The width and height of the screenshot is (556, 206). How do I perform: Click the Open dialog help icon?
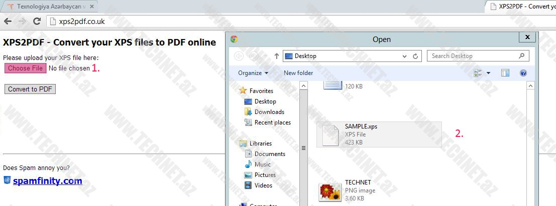(x=523, y=73)
